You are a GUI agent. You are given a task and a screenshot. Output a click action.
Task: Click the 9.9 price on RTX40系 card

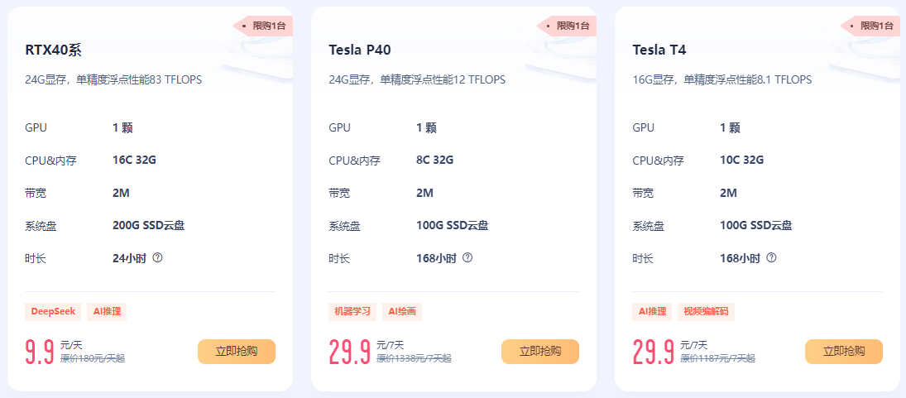[40, 352]
